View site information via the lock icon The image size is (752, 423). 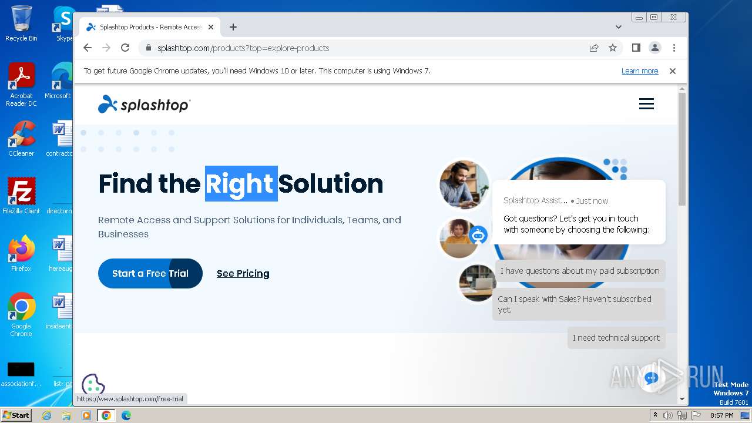(149, 48)
